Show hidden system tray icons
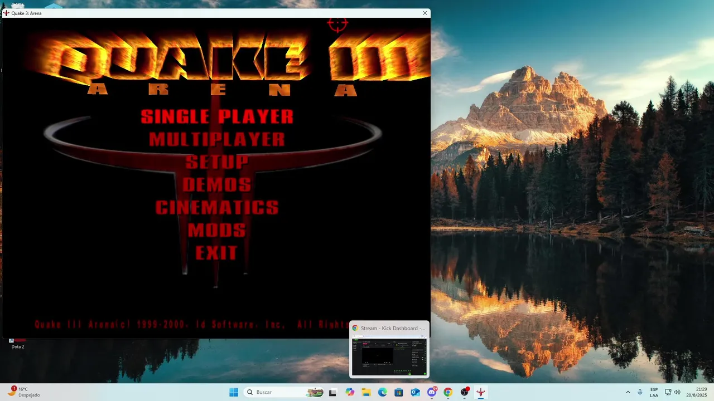The image size is (714, 401). coord(628,392)
